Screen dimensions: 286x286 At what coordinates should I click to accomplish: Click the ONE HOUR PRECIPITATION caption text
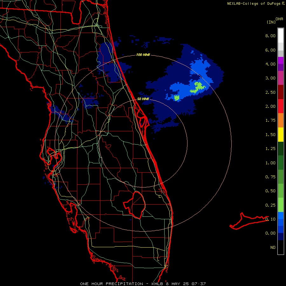pyautogui.click(x=112, y=284)
